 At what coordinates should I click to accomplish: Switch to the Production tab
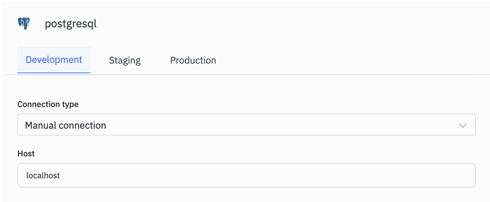(193, 61)
